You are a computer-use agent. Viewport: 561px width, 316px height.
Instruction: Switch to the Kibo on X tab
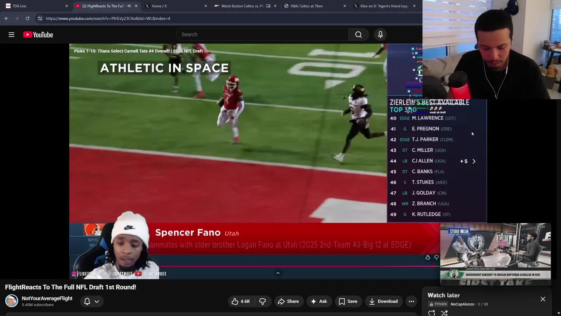point(384,6)
